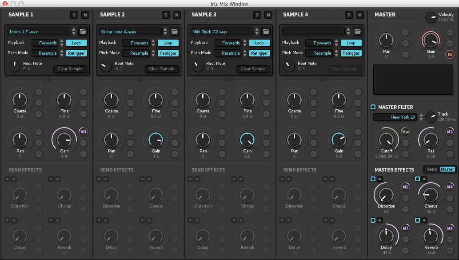
Task: Toggle Retrigger on Sample 2
Action: click(168, 53)
